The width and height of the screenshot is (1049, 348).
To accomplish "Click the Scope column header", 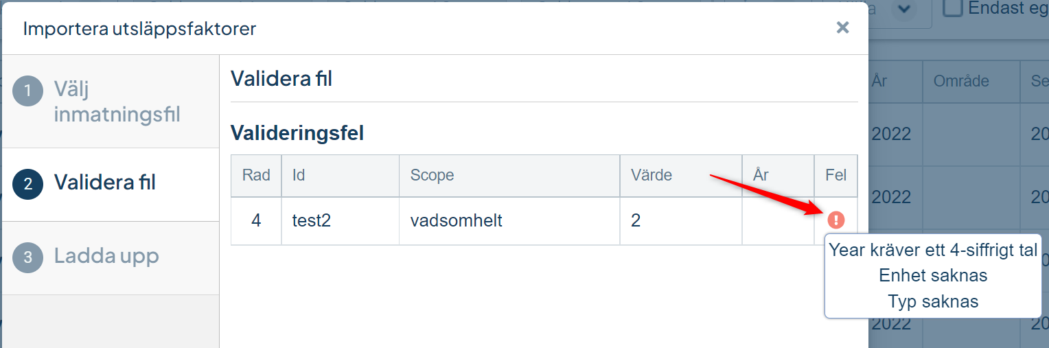I will click(x=509, y=175).
